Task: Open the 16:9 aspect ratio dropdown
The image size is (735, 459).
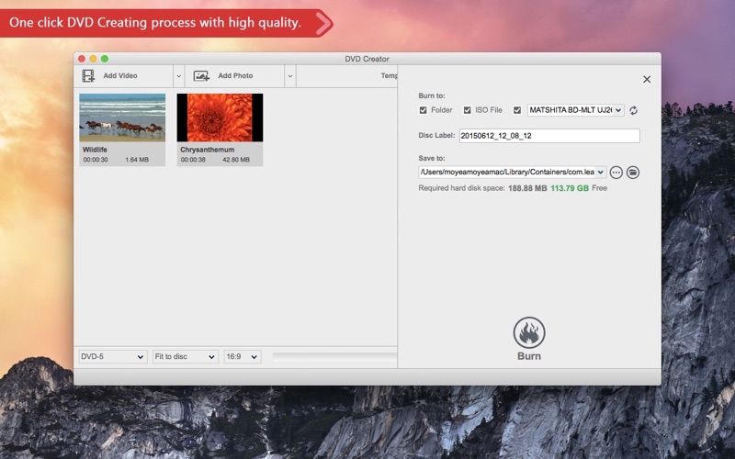Action: point(243,357)
